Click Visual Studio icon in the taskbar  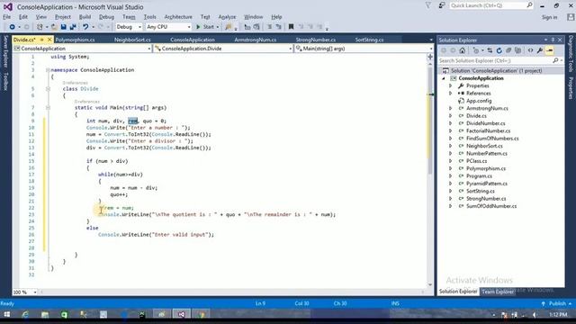[x=182, y=314]
